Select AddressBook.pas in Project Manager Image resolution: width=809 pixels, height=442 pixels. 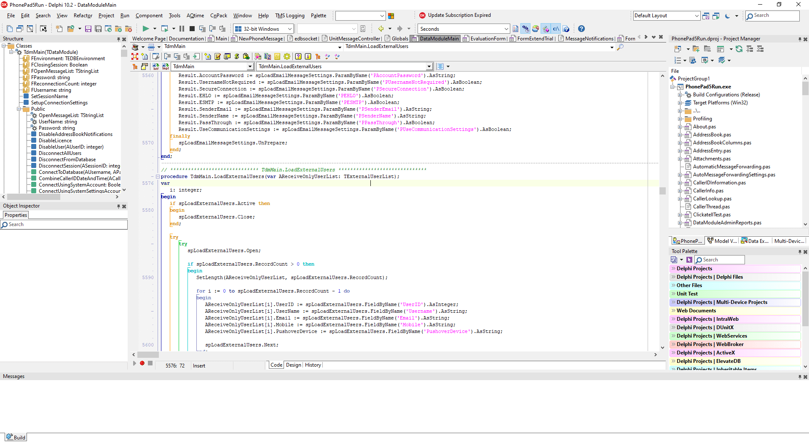[712, 135]
